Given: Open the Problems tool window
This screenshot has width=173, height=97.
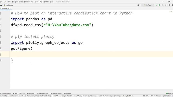Looking at the screenshot, I should (31, 93).
